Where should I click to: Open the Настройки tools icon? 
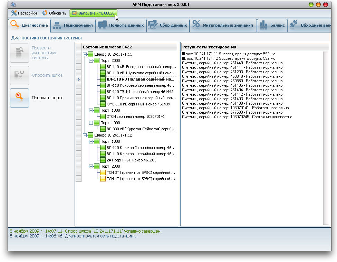(x=14, y=13)
